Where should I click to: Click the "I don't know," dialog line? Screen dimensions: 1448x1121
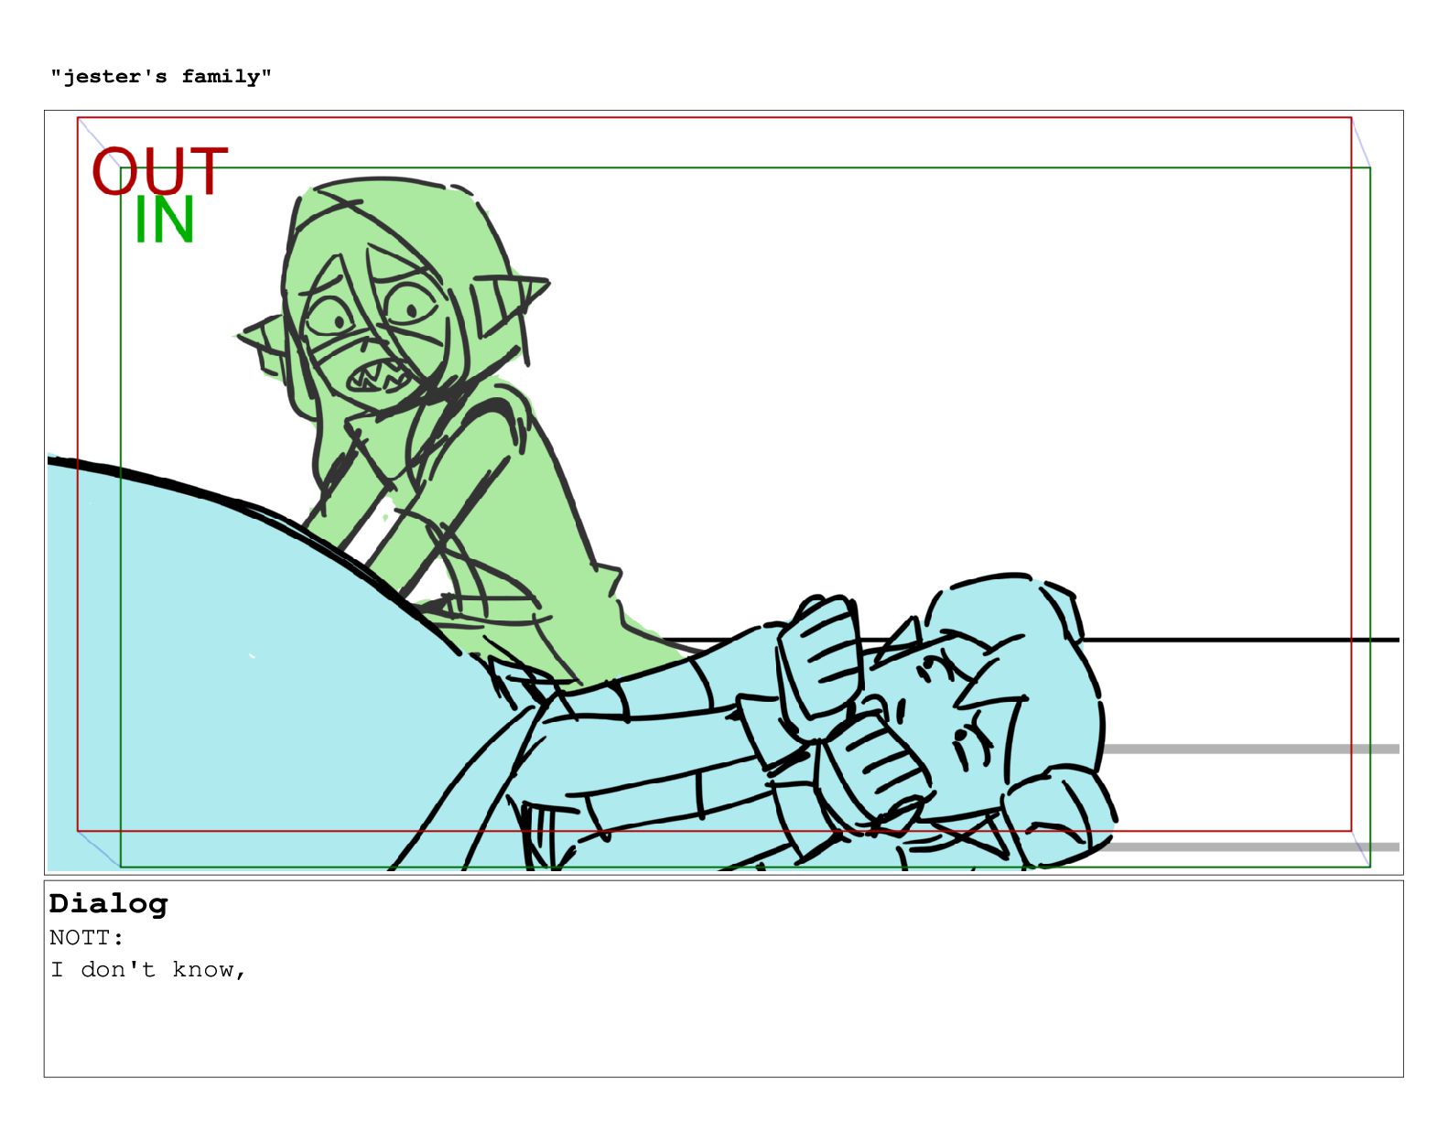click(148, 970)
